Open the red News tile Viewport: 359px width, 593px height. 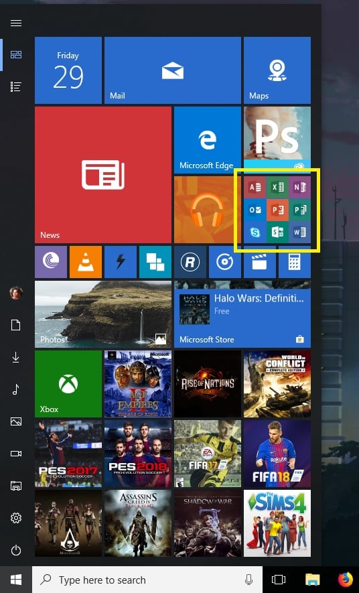(x=102, y=175)
